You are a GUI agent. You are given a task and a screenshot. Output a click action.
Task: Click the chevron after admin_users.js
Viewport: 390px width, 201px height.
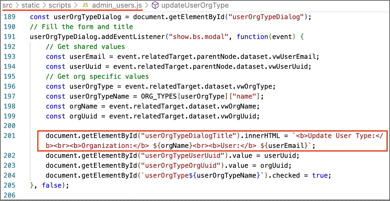click(x=147, y=5)
